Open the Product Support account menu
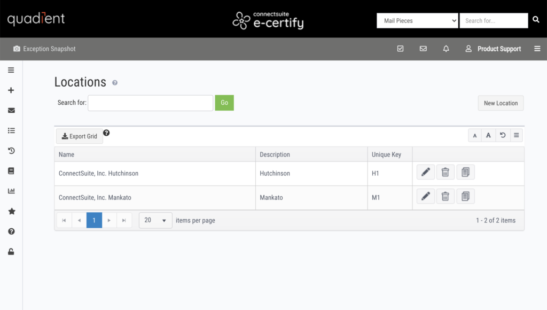The width and height of the screenshot is (547, 310). tap(493, 48)
